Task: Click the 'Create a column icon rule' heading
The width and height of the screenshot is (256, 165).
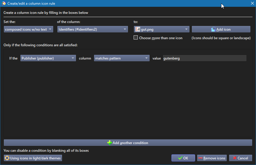Action: click(x=46, y=13)
